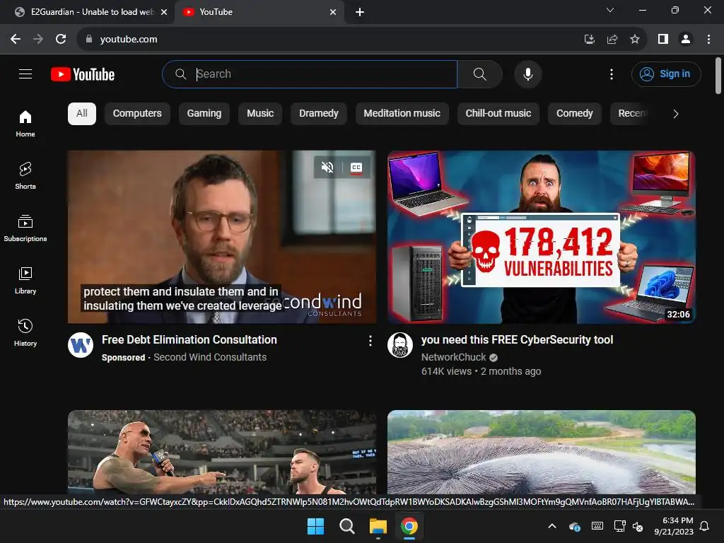The image size is (724, 543).
Task: Bookmark this page with the star
Action: (635, 40)
